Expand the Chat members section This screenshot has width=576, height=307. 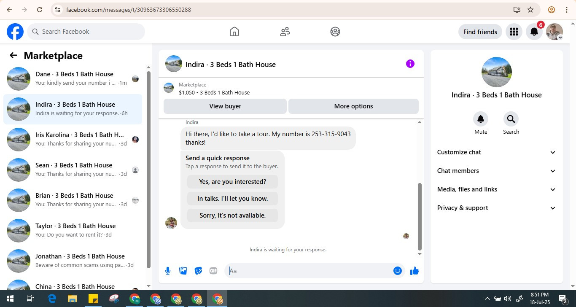point(497,171)
